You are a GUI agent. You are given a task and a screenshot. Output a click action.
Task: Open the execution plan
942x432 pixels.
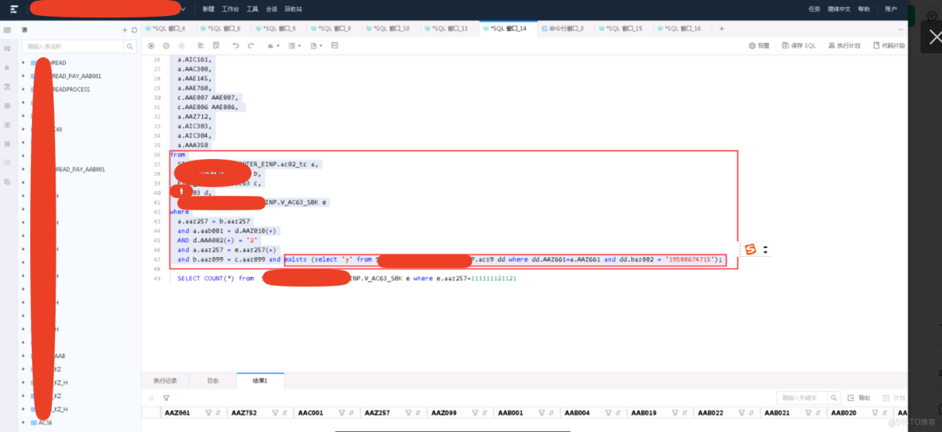(844, 45)
